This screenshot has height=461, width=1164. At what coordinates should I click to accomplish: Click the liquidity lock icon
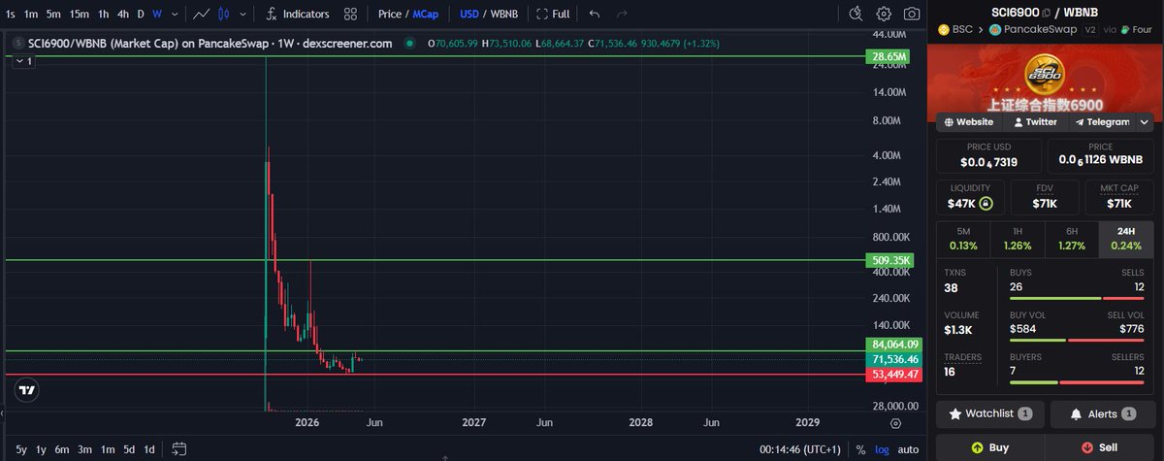tap(985, 204)
